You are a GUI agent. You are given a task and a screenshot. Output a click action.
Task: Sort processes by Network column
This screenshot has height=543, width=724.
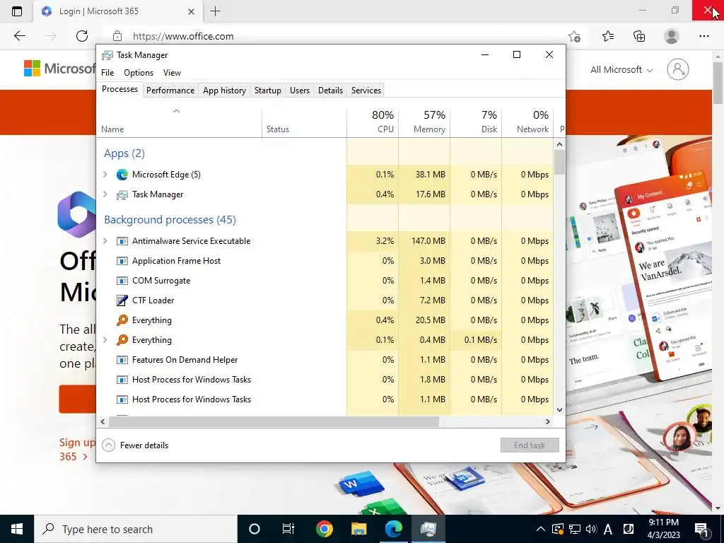(x=527, y=122)
